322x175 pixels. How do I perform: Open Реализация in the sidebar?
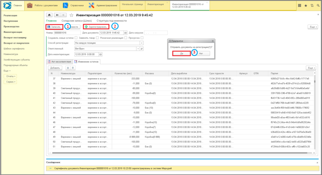tap(10, 16)
